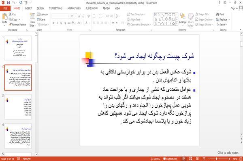Switch to the TRANSITIONS tab

pos(56,8)
